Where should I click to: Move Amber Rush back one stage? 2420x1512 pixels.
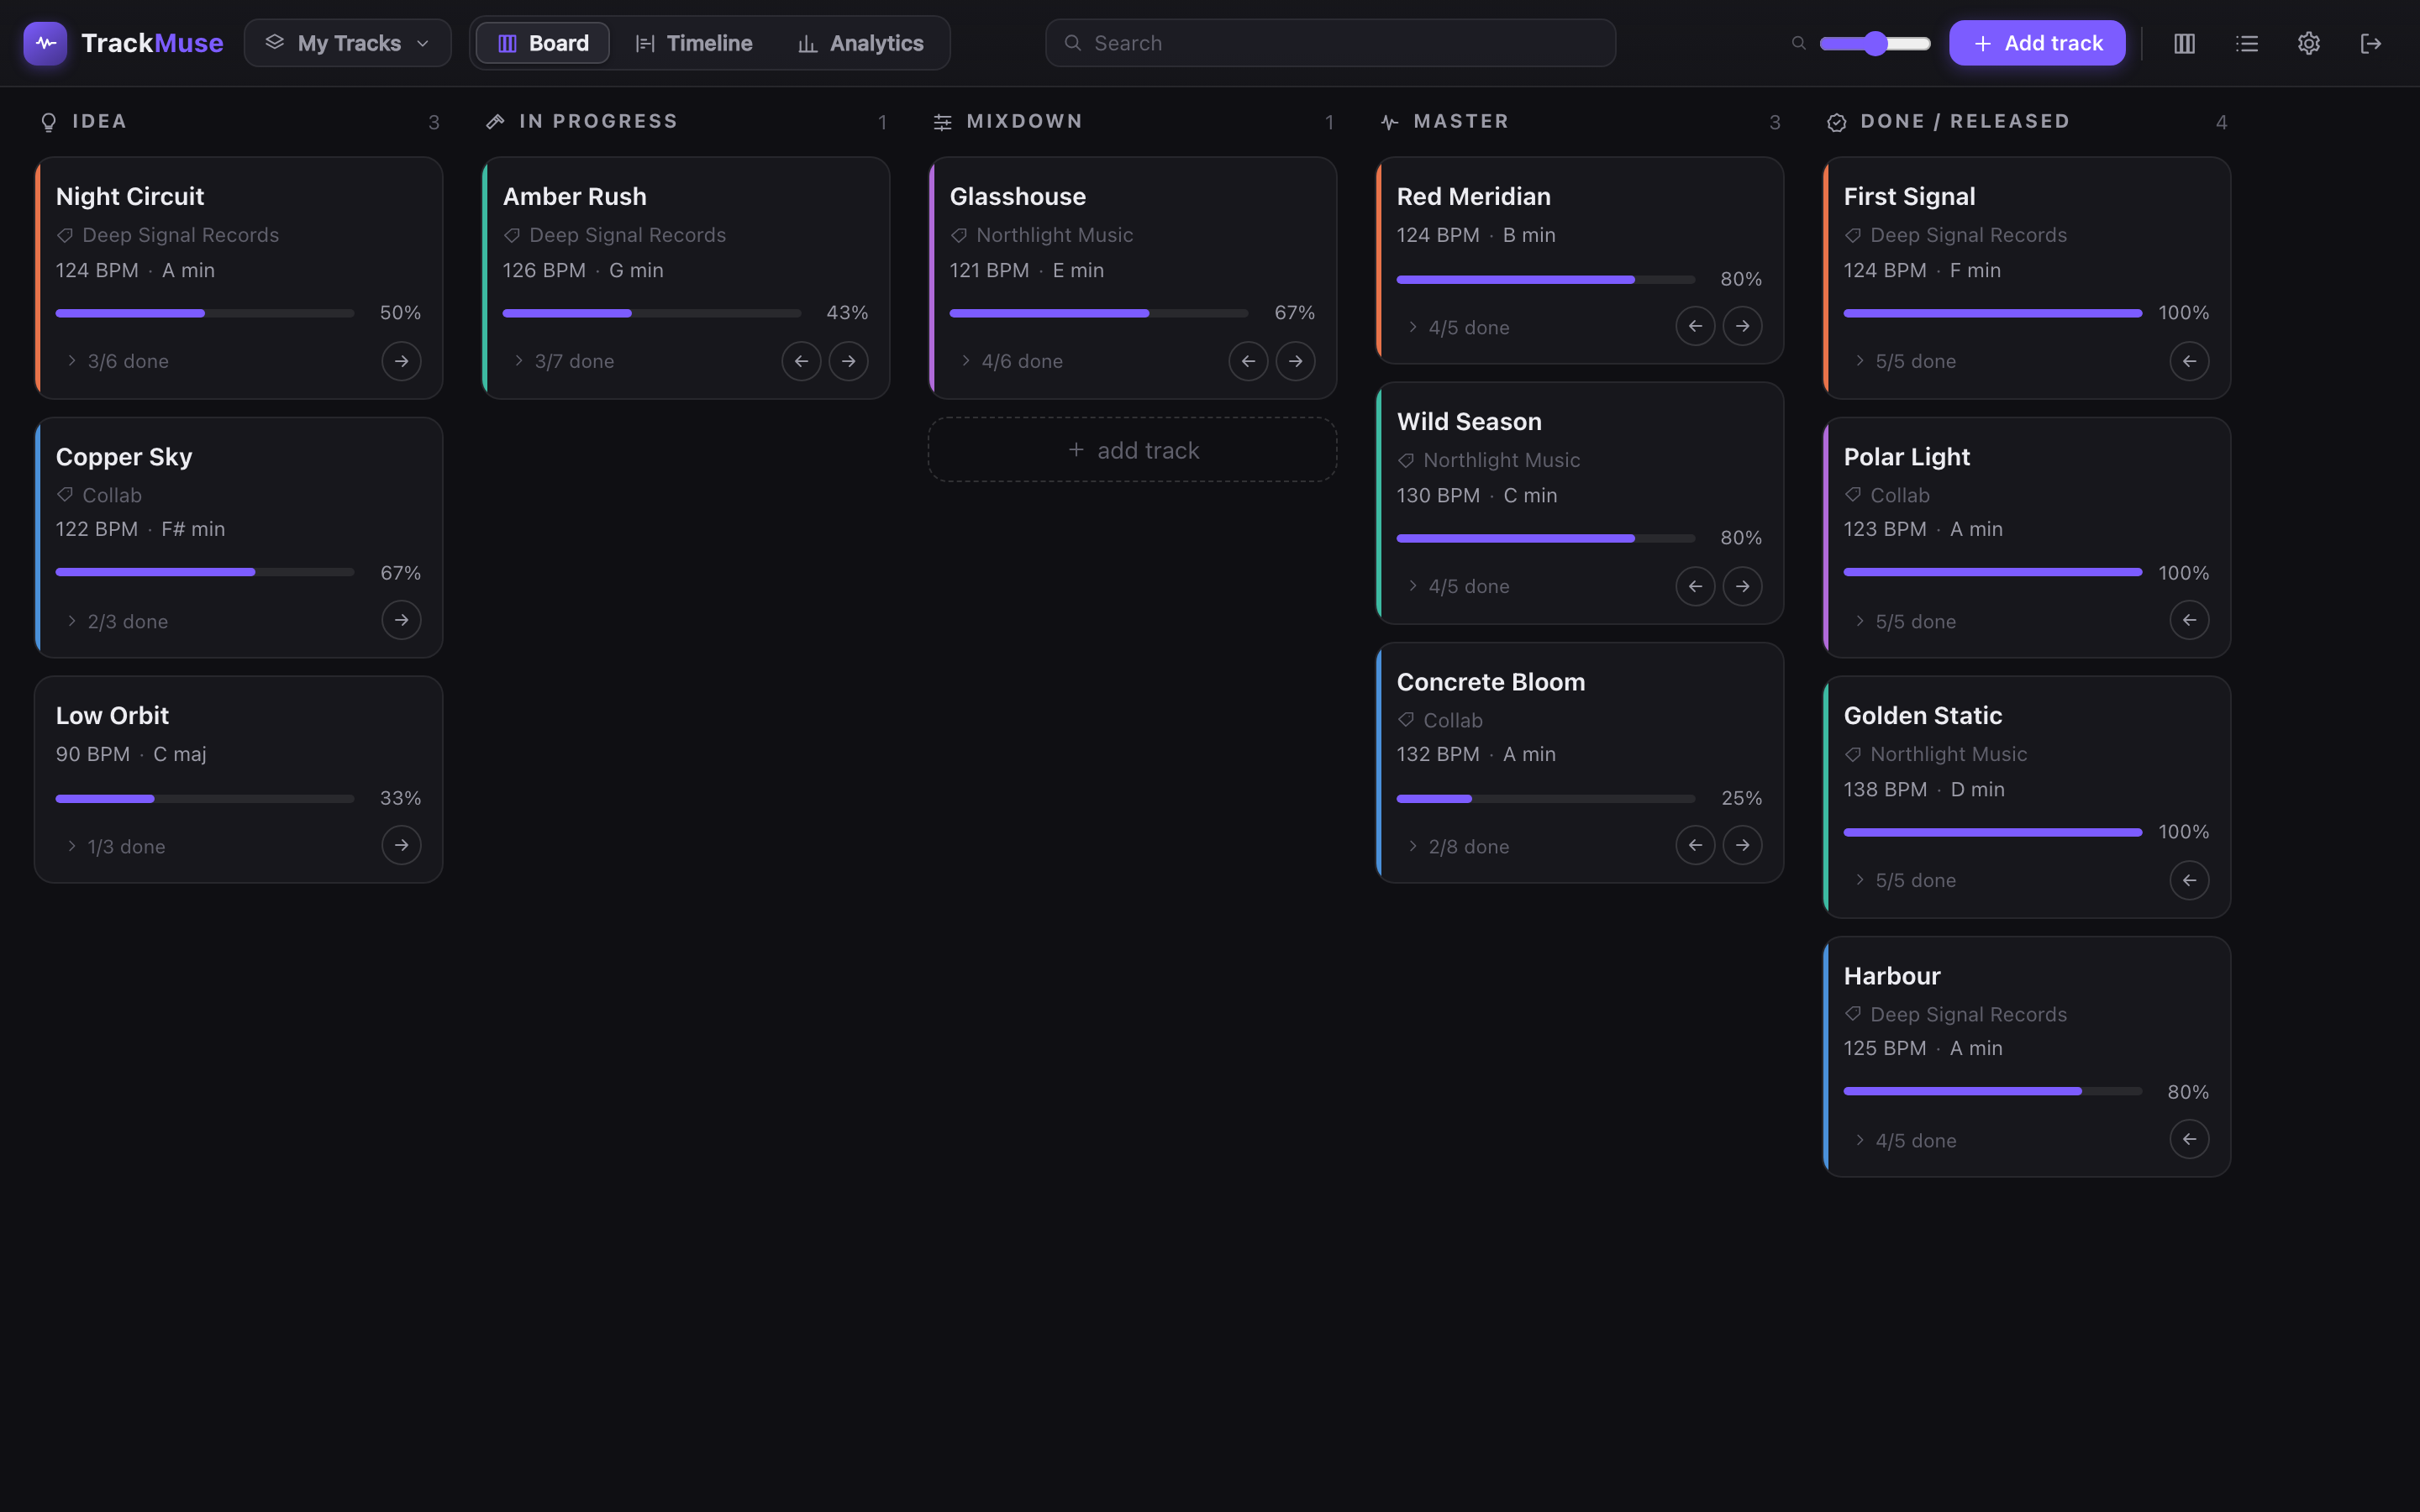[801, 361]
